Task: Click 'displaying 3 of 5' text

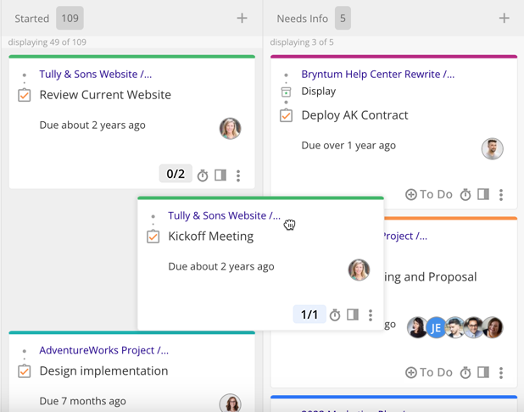Action: click(302, 42)
